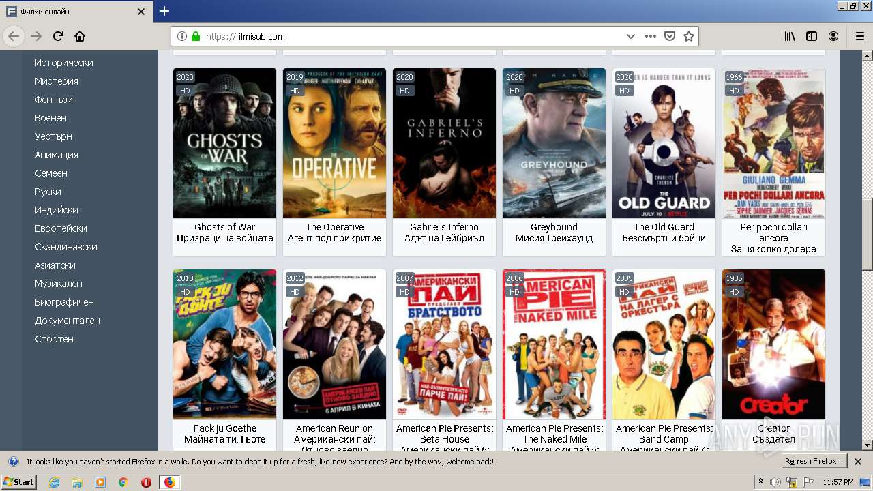
Task: Click the Ghosts of War poster
Action: point(224,143)
